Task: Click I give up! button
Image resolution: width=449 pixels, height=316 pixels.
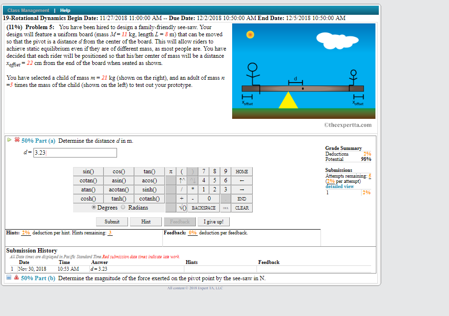Action: coord(214,221)
